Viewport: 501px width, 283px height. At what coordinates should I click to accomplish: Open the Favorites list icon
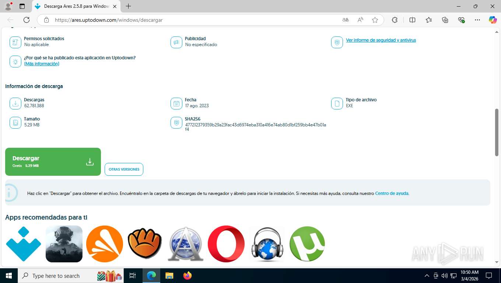click(x=429, y=20)
